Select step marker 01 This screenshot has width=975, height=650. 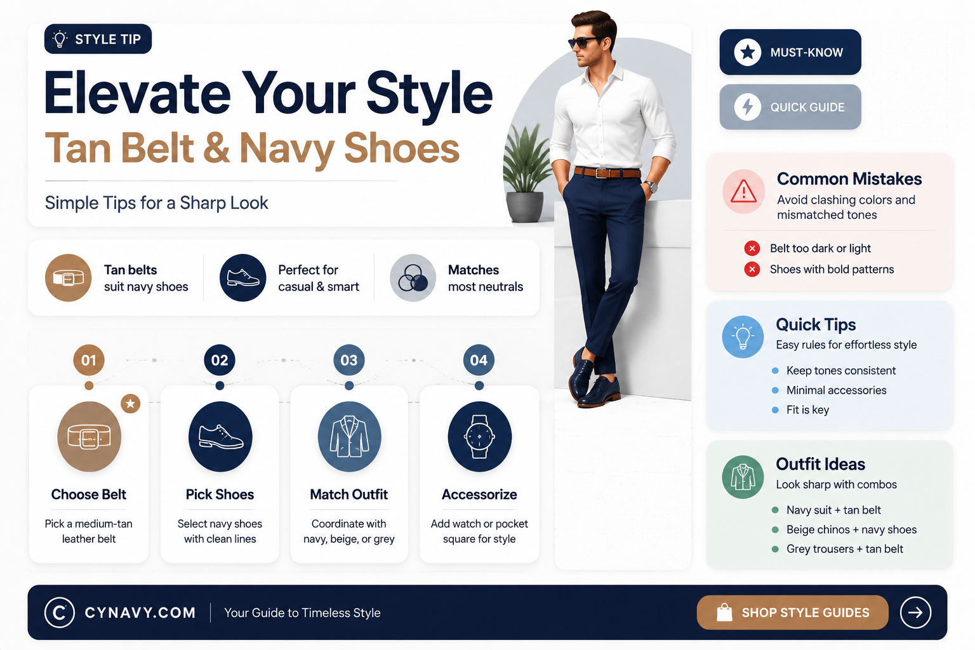pyautogui.click(x=89, y=361)
